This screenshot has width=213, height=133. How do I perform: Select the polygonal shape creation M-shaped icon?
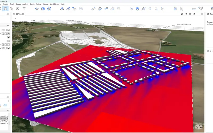pyautogui.click(x=131, y=9)
